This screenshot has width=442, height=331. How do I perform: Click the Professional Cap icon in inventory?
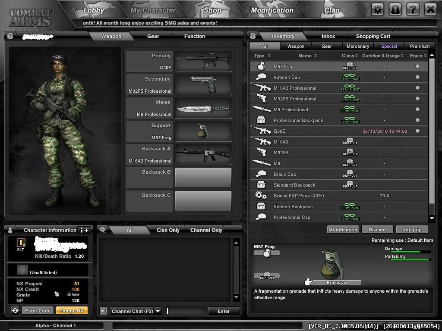pyautogui.click(x=261, y=217)
